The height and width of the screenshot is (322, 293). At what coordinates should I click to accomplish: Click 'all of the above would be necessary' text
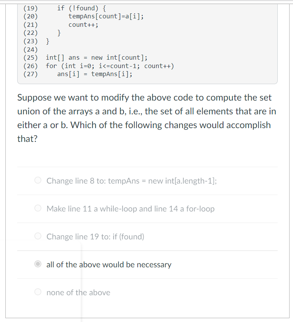tap(109, 265)
